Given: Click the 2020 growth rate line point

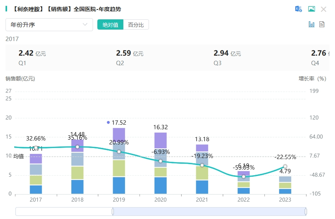Looking at the screenshot, I should 160,161.
